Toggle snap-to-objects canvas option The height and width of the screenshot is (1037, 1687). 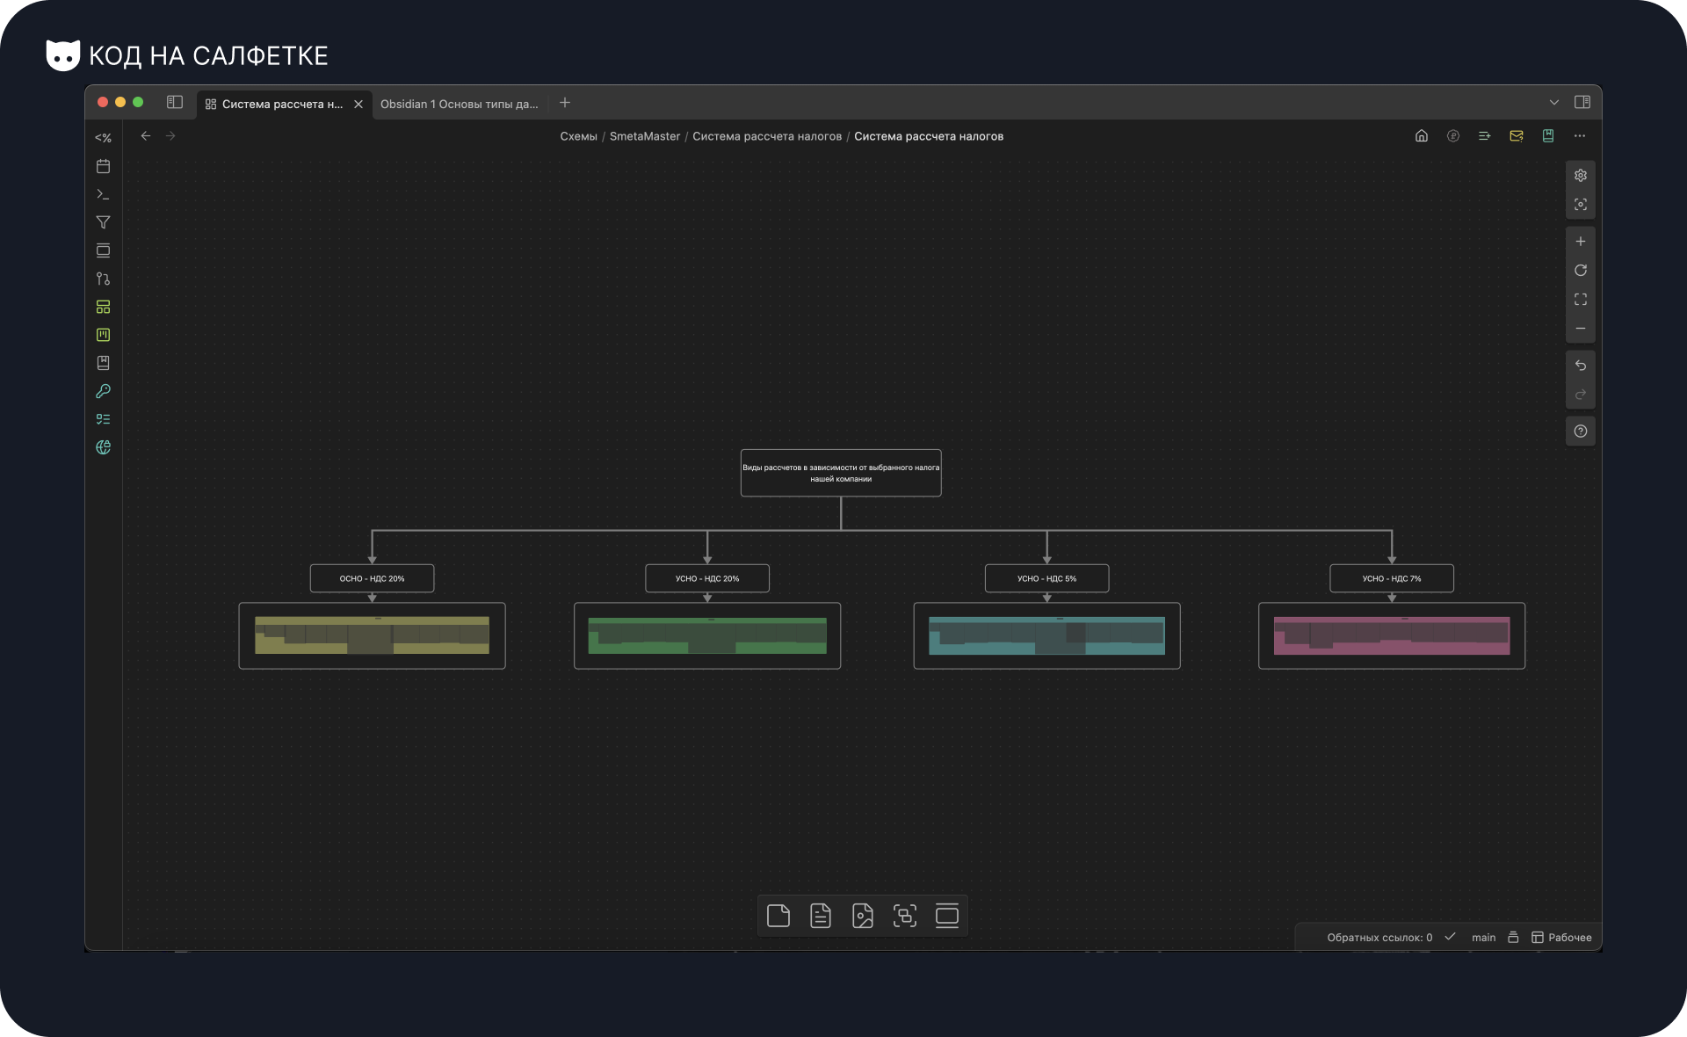[1580, 205]
